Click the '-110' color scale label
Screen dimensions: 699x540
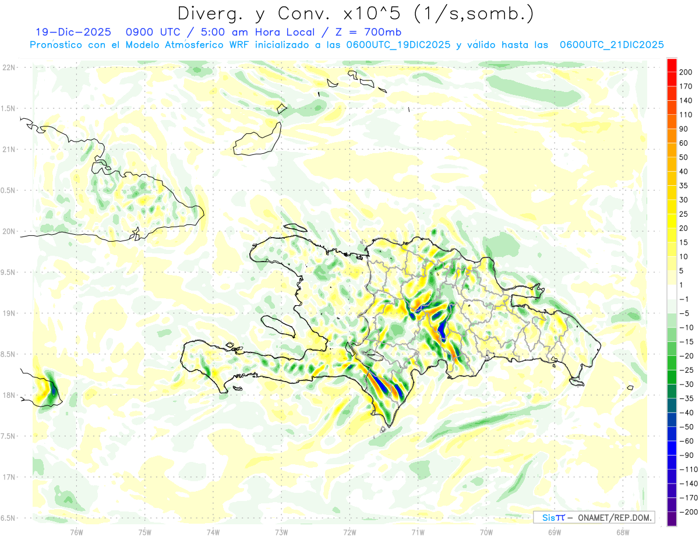pyautogui.click(x=689, y=470)
